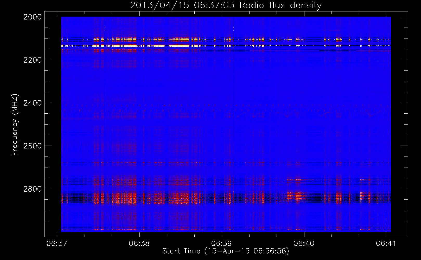This screenshot has height=260, width=421.
Task: Click the 2800 frequency axis label
Action: click(x=33, y=189)
